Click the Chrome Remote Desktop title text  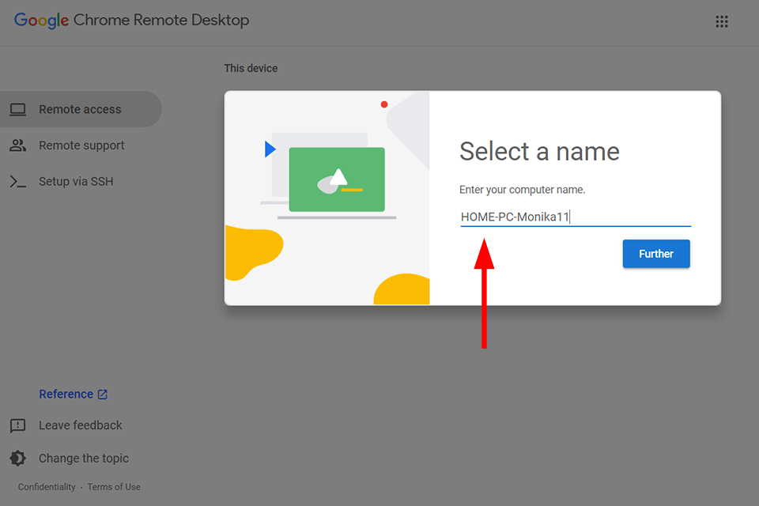161,21
